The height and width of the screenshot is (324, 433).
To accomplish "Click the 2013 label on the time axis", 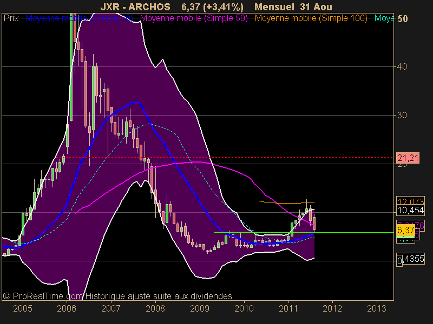I will [x=377, y=308].
